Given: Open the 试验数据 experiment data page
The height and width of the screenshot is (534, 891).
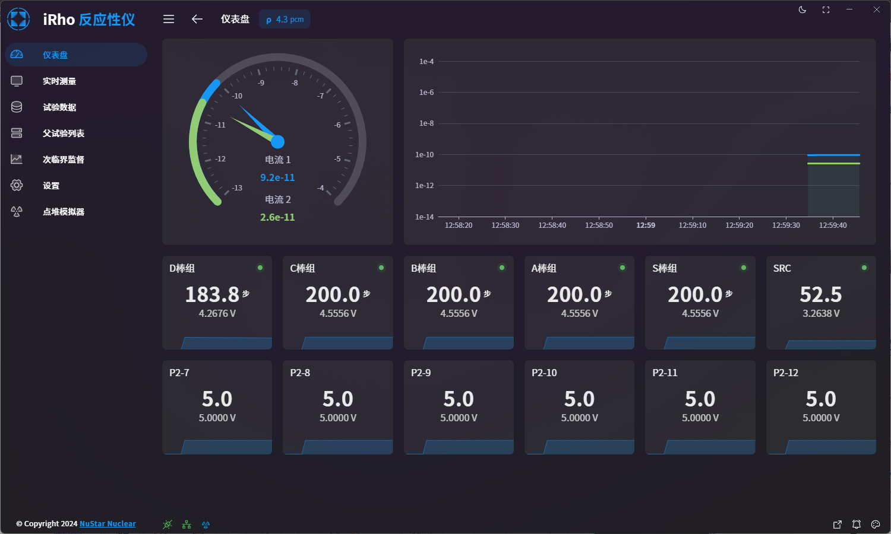Looking at the screenshot, I should click(76, 107).
